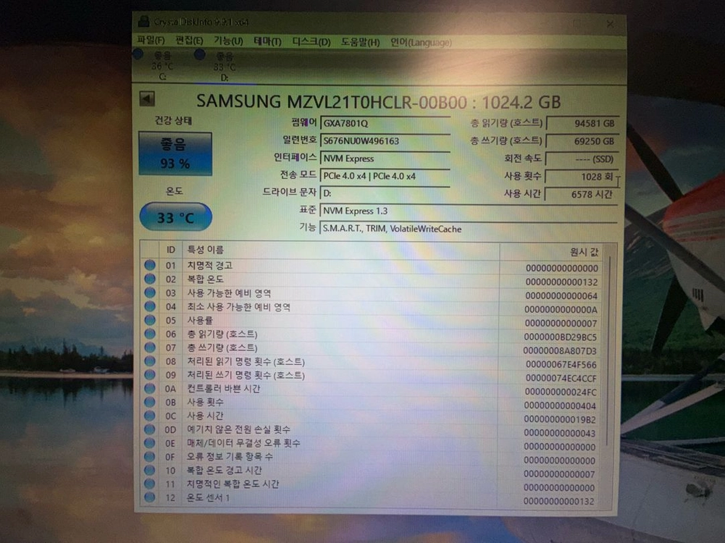Click the total host writes value 69250 GB
Image resolution: width=725 pixels, height=543 pixels.
(582, 141)
